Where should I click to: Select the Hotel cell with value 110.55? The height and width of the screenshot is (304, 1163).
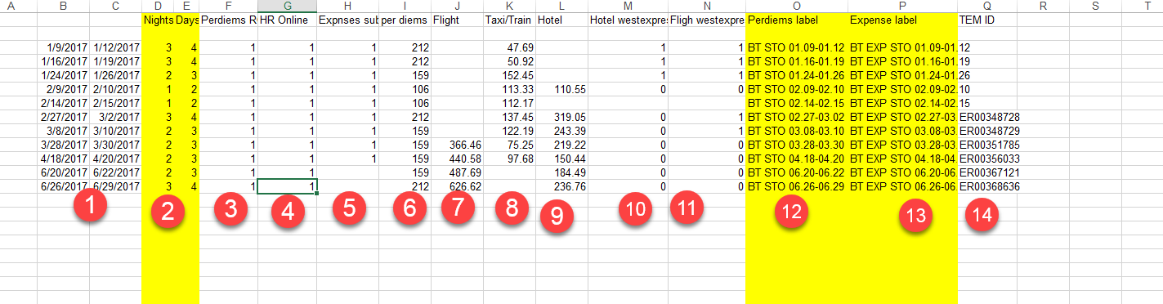coord(561,90)
